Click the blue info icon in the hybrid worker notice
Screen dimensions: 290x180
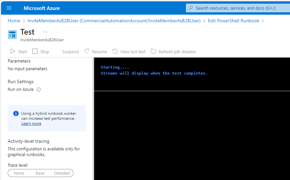click(16, 113)
